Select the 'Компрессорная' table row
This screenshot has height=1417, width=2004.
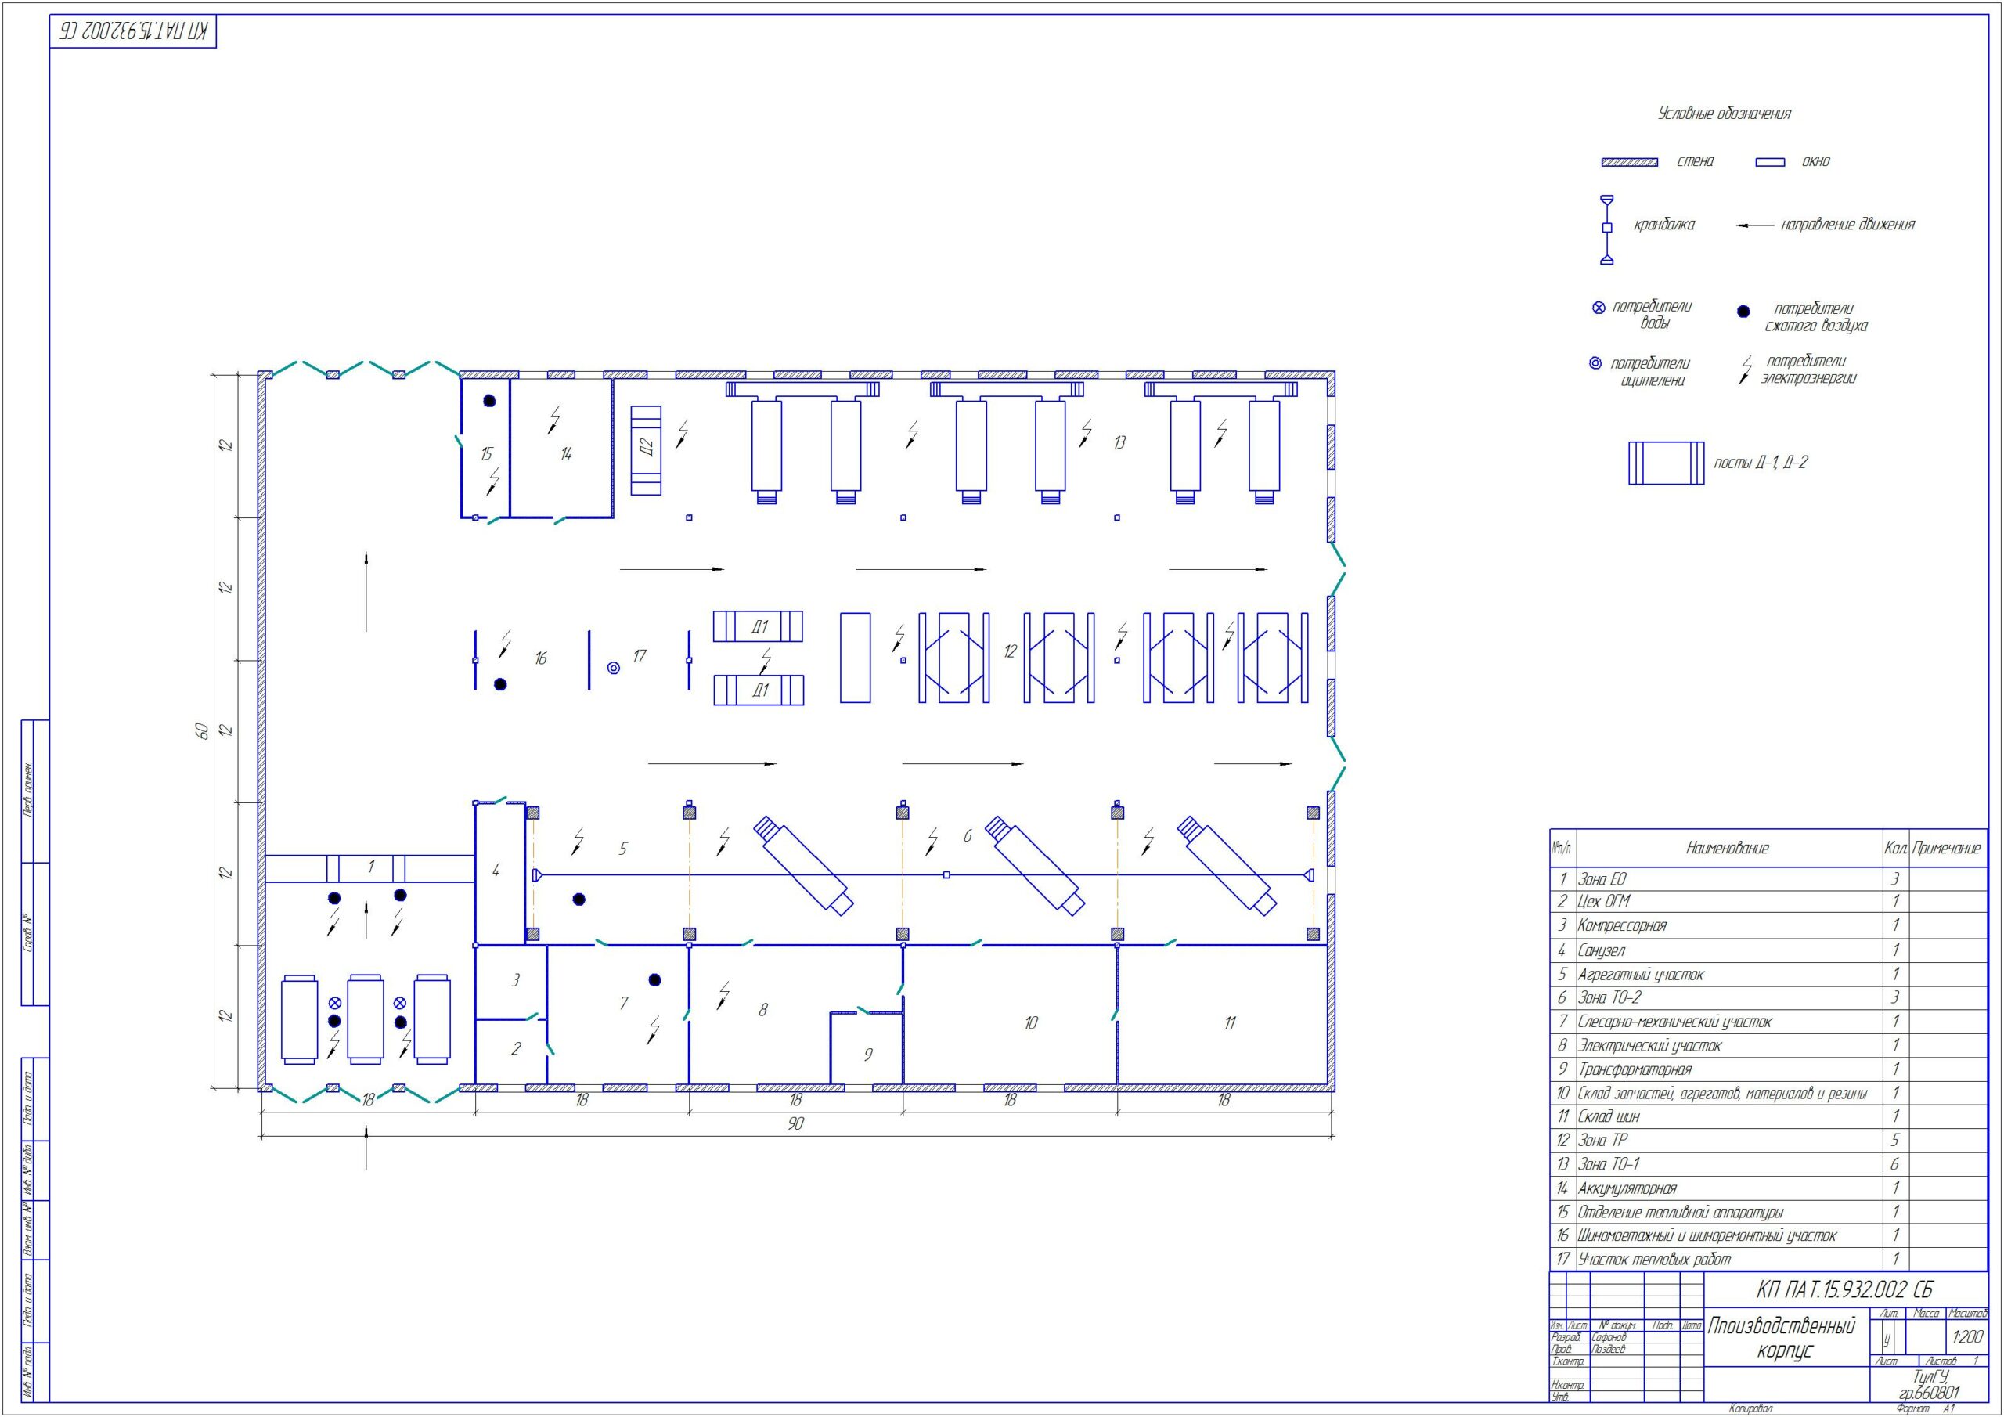[x=1768, y=926]
